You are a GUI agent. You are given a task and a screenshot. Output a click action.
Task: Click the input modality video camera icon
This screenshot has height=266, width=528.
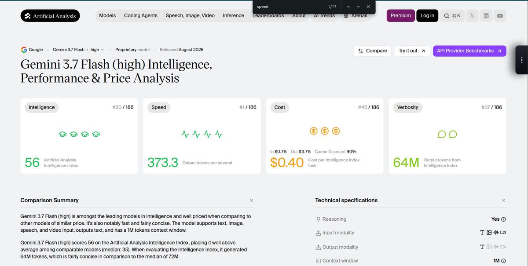coord(503,233)
